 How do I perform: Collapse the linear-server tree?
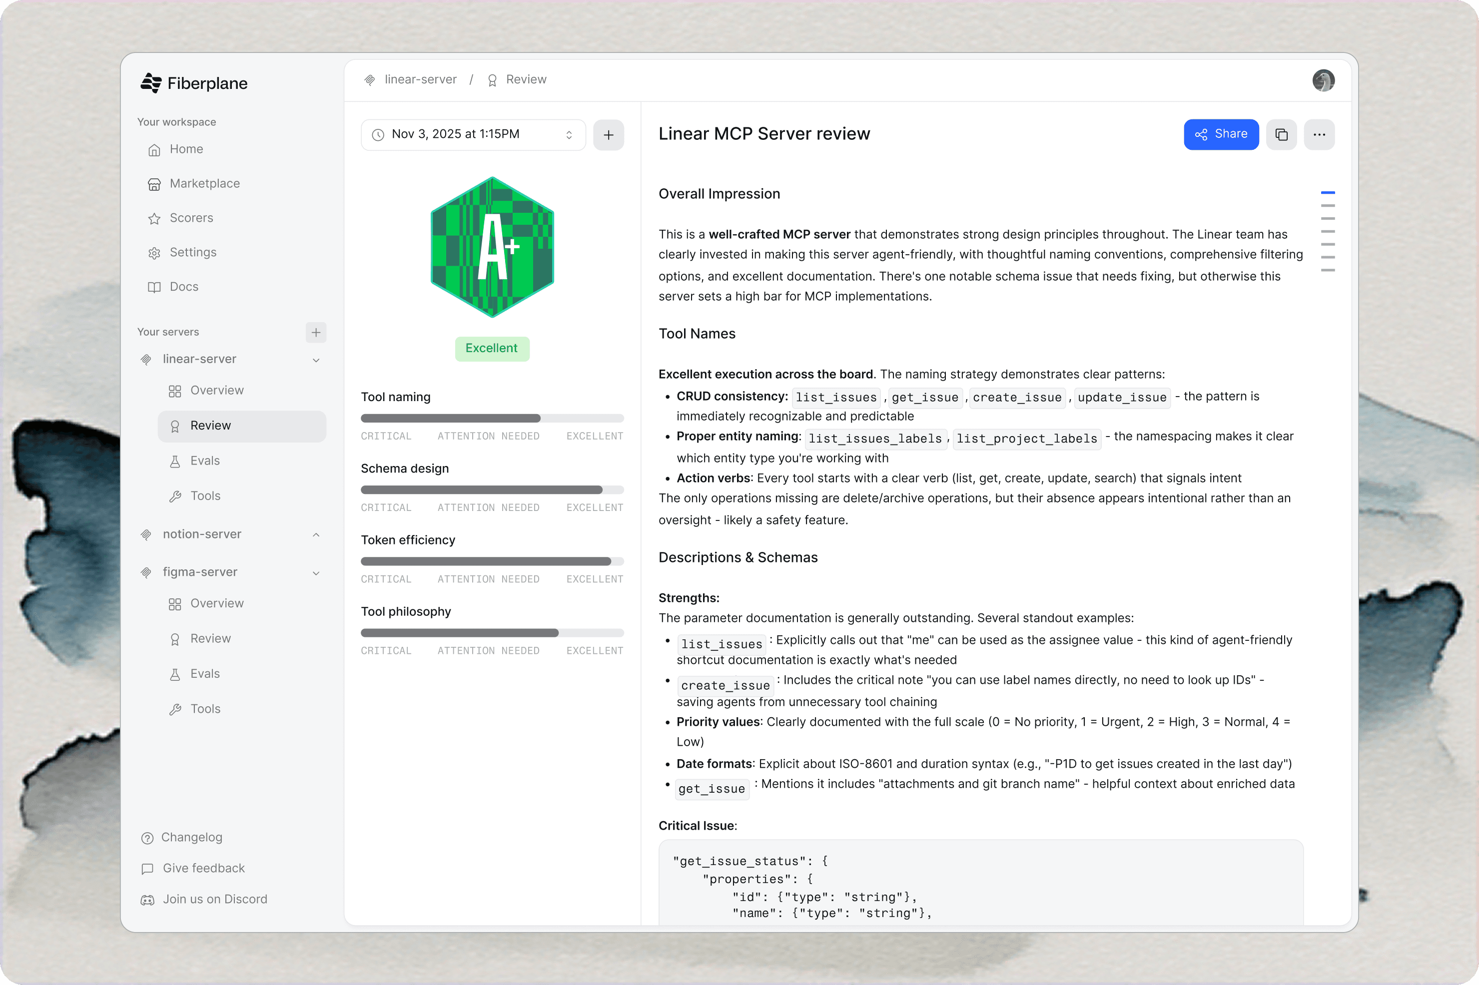tap(316, 360)
